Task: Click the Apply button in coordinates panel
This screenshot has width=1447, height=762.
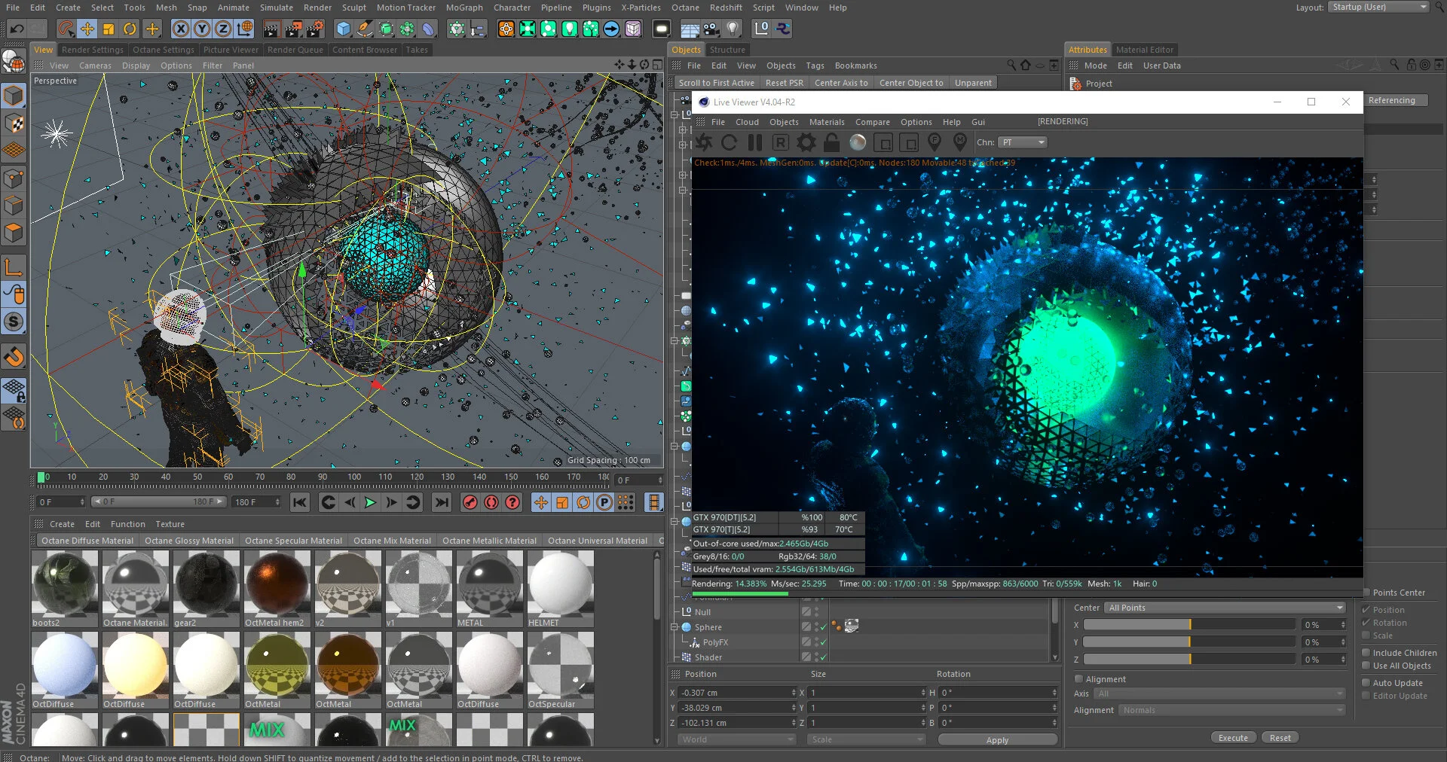Action: tap(997, 740)
